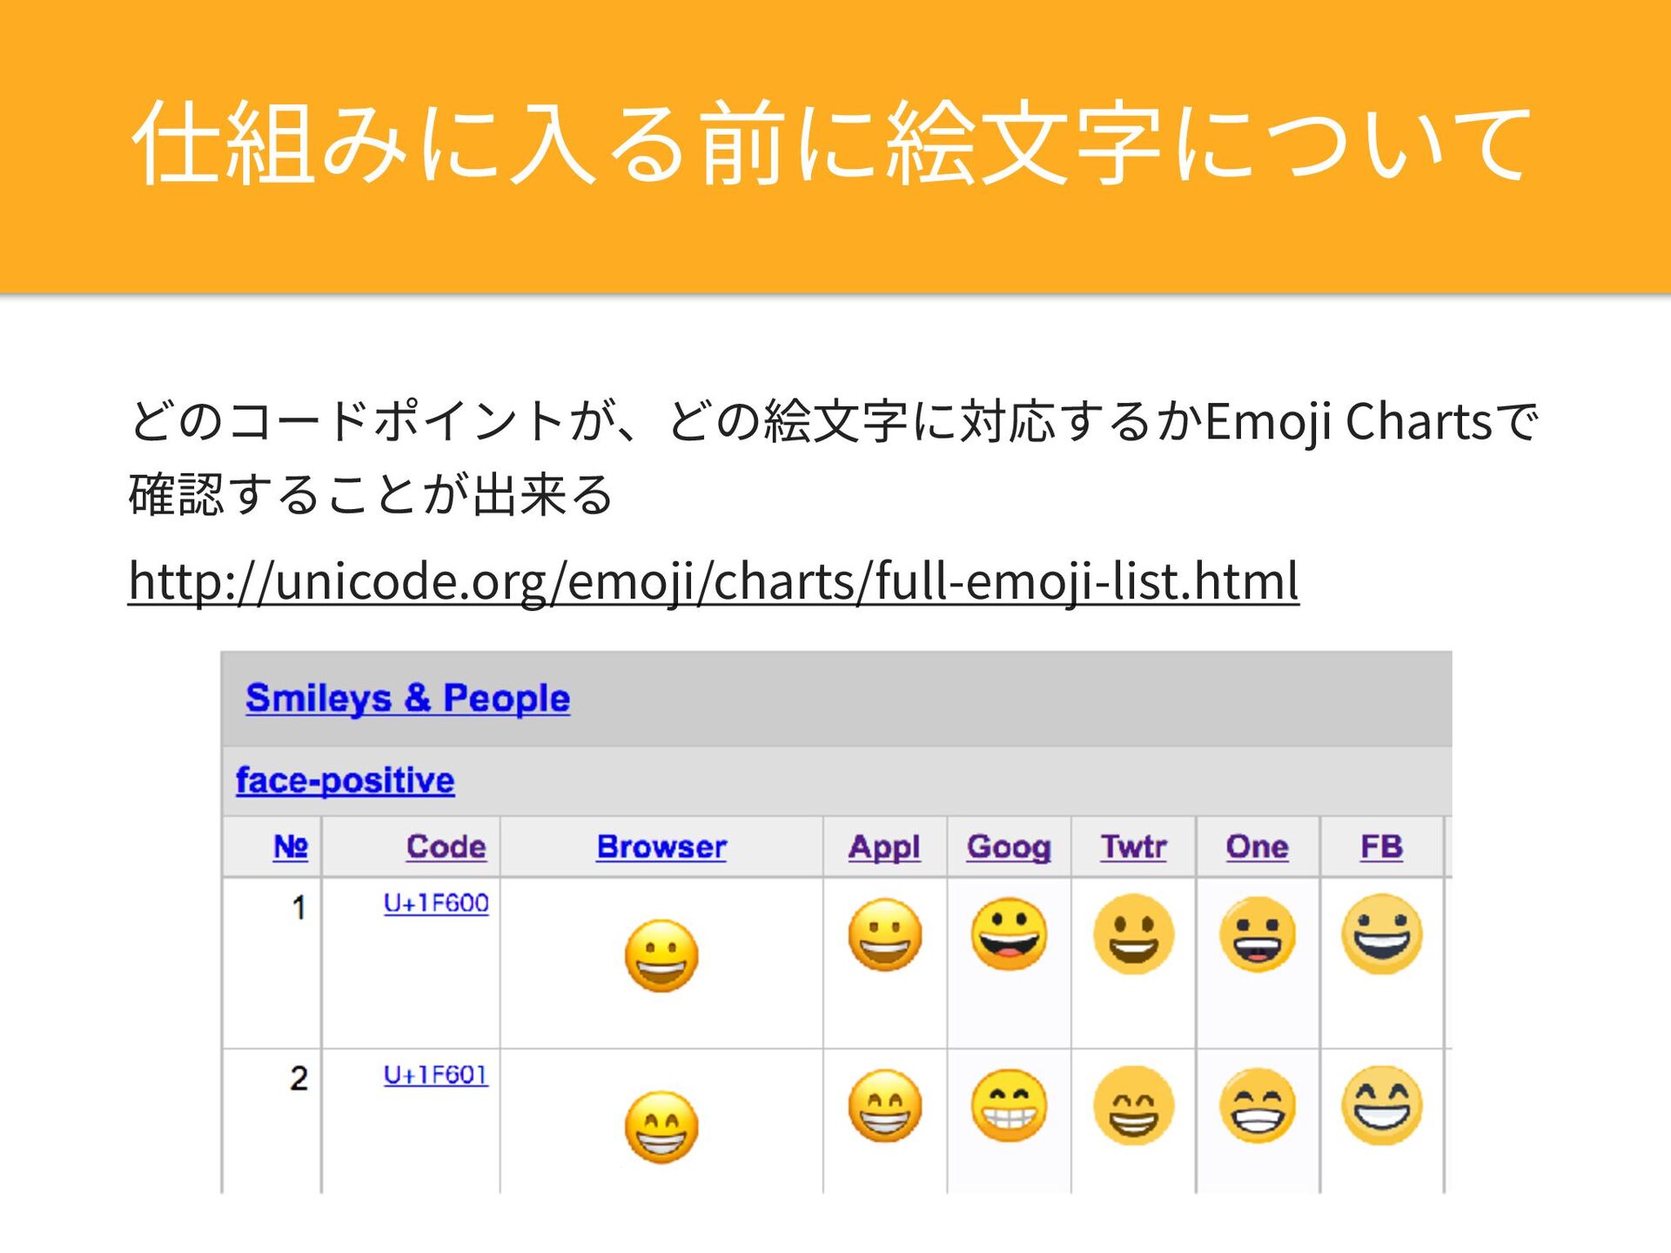Click the Twitter grinning face emoji in row 1
This screenshot has height=1253, width=1671.
[x=1133, y=934]
